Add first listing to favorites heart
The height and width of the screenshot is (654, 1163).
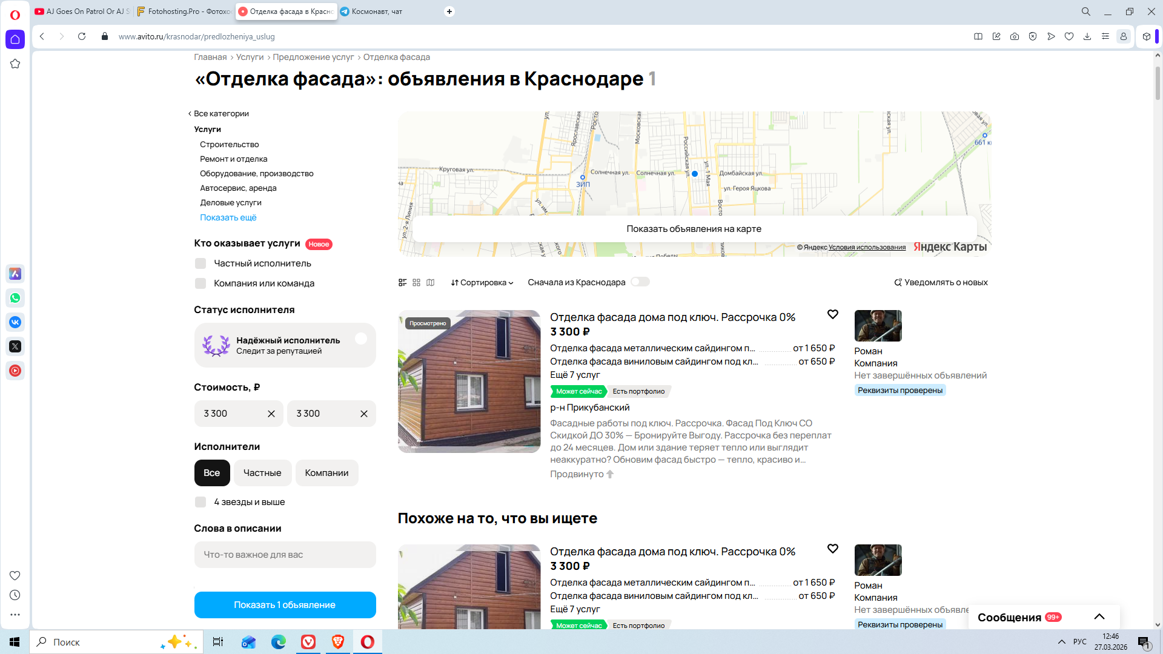click(x=832, y=314)
